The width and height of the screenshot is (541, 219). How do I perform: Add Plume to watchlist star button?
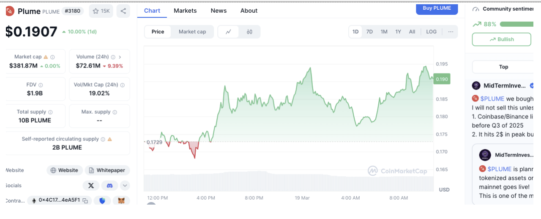101,11
